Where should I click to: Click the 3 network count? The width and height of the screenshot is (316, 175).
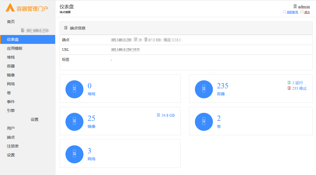click(x=90, y=151)
